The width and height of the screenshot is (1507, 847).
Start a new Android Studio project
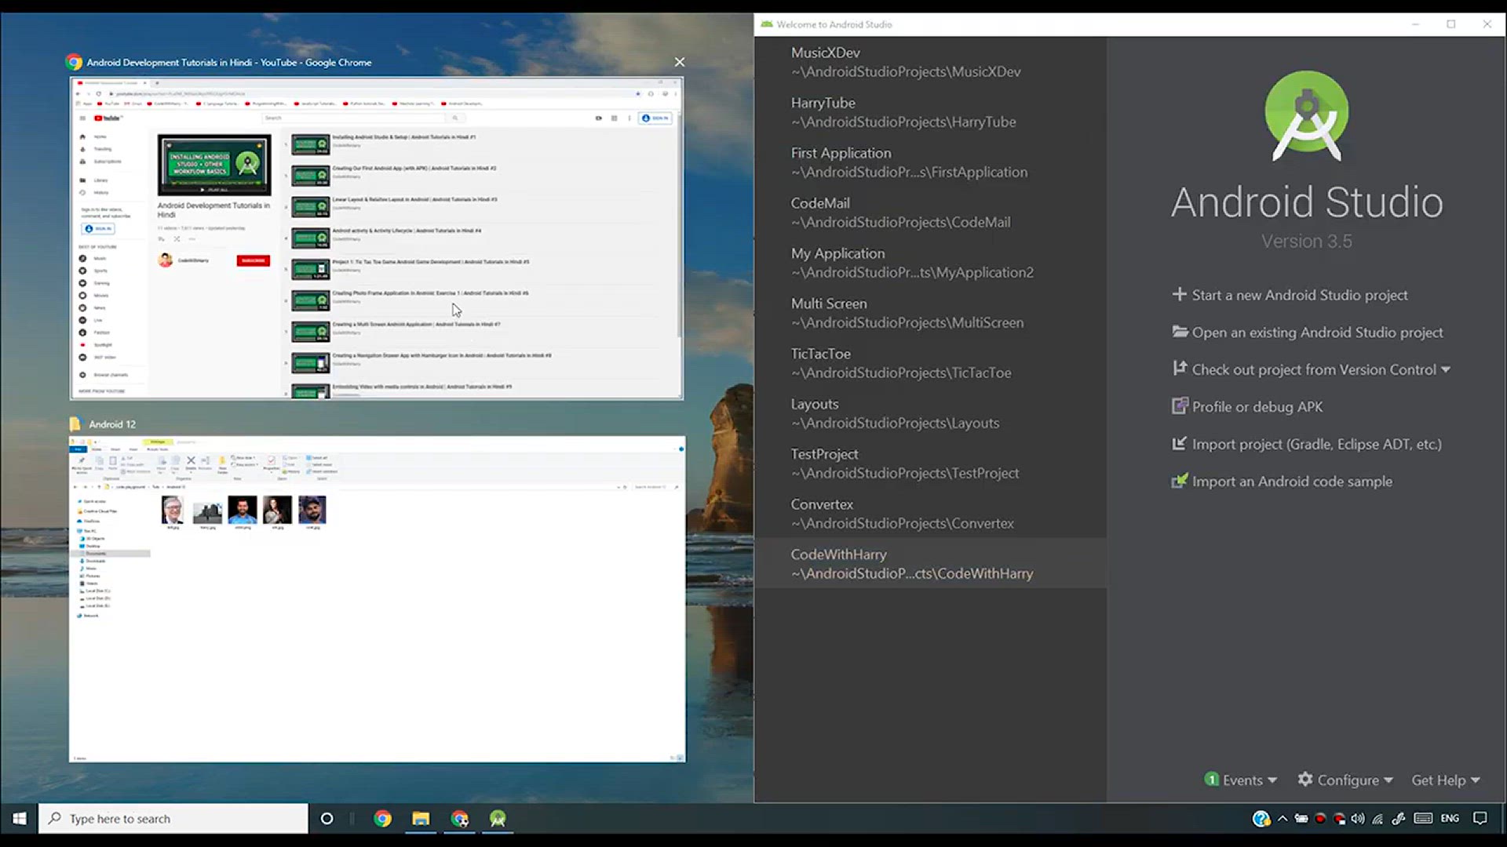pos(1290,295)
